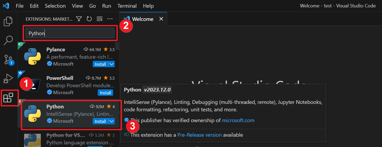Refresh the extensions list
Image resolution: width=382 pixels, height=147 pixels.
89,19
